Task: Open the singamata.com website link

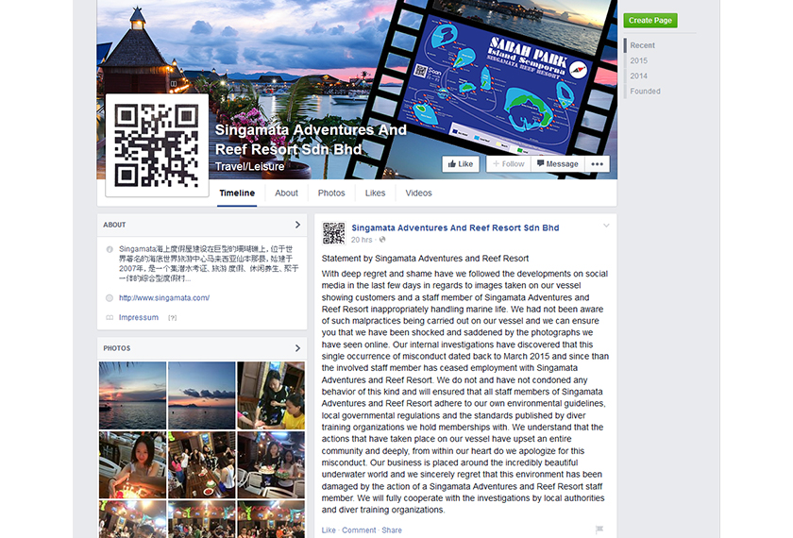Action: point(164,298)
